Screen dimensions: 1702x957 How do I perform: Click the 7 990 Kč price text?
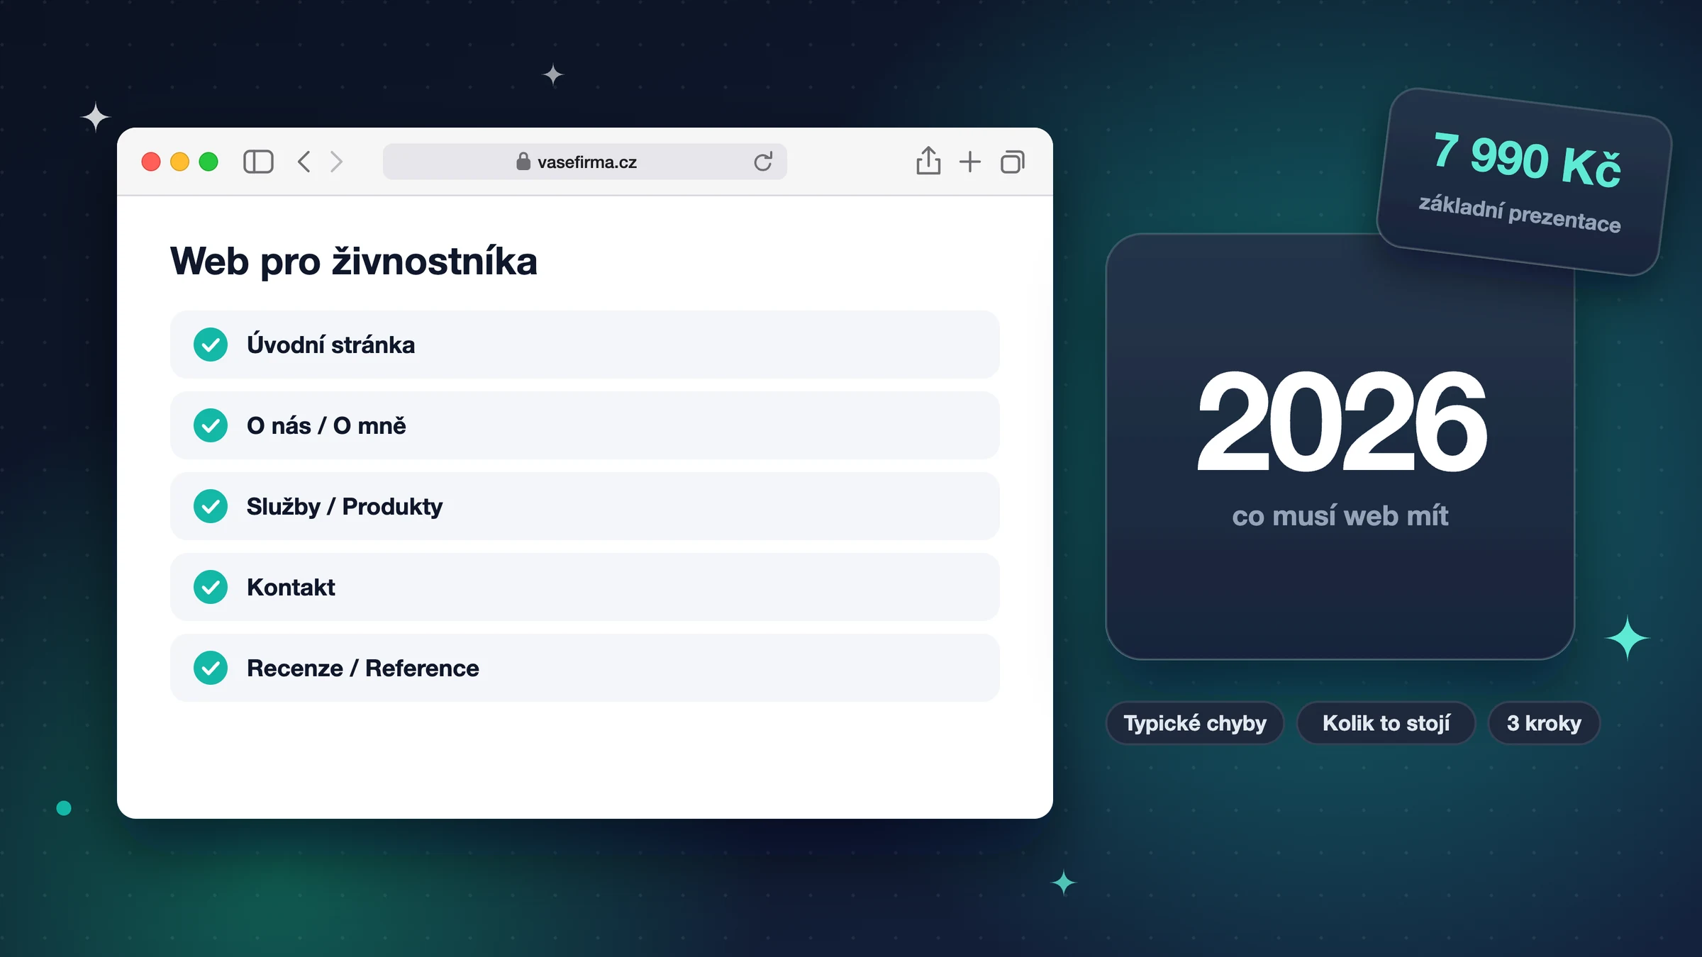[x=1526, y=159]
